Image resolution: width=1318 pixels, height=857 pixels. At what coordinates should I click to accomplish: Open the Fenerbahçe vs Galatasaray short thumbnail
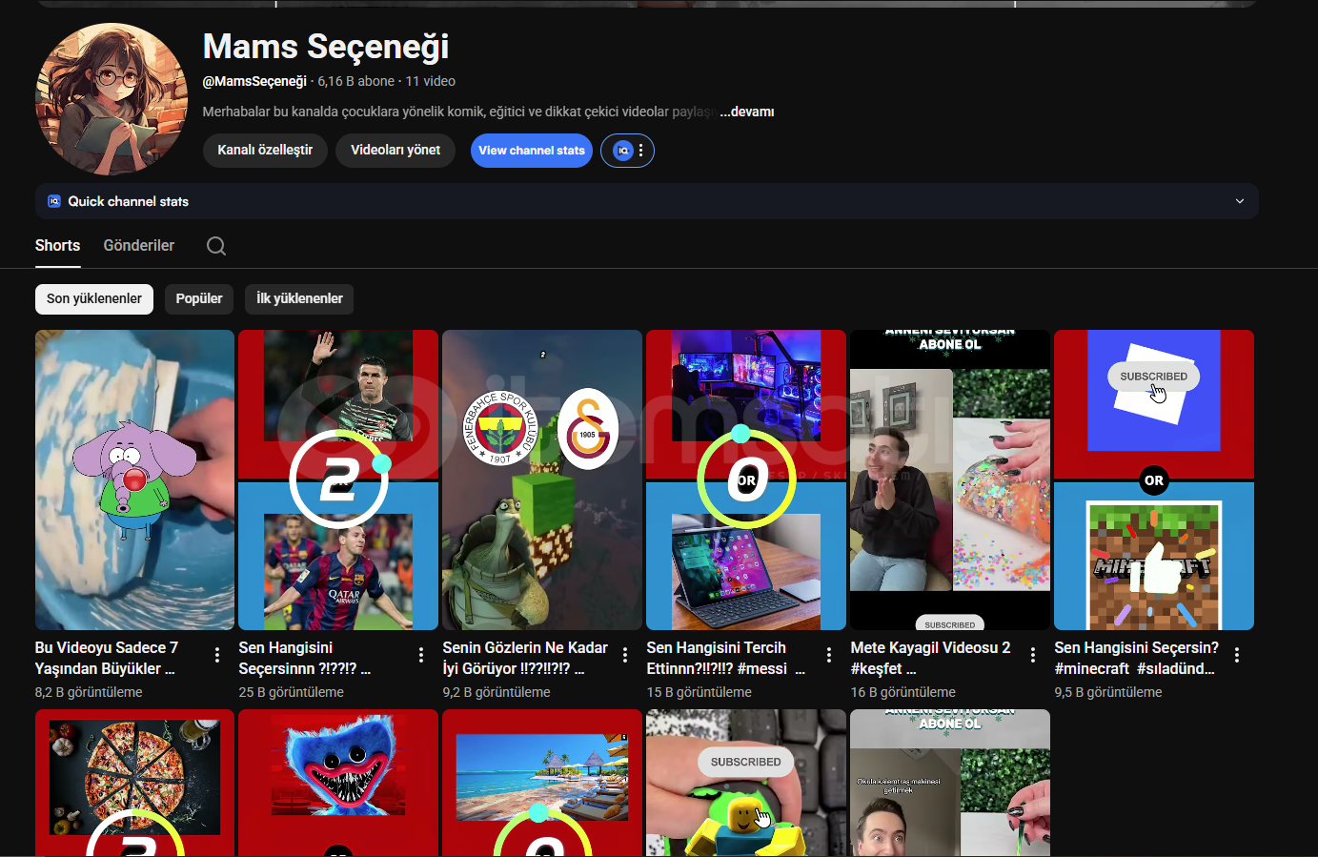click(541, 480)
